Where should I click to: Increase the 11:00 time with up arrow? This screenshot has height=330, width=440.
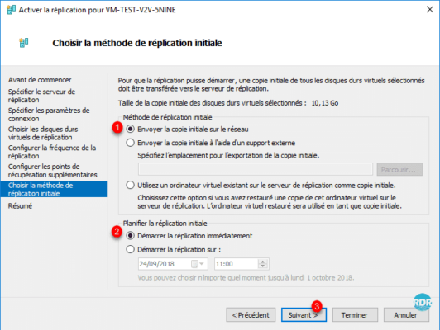(263, 262)
